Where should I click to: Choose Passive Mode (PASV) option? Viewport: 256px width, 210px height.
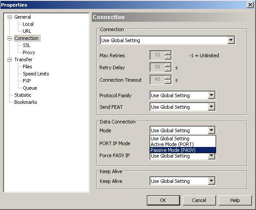[183, 150]
